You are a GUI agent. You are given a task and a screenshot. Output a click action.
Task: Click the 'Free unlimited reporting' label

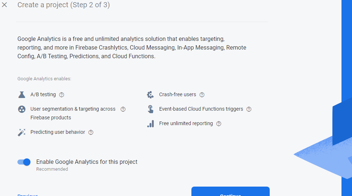point(186,123)
